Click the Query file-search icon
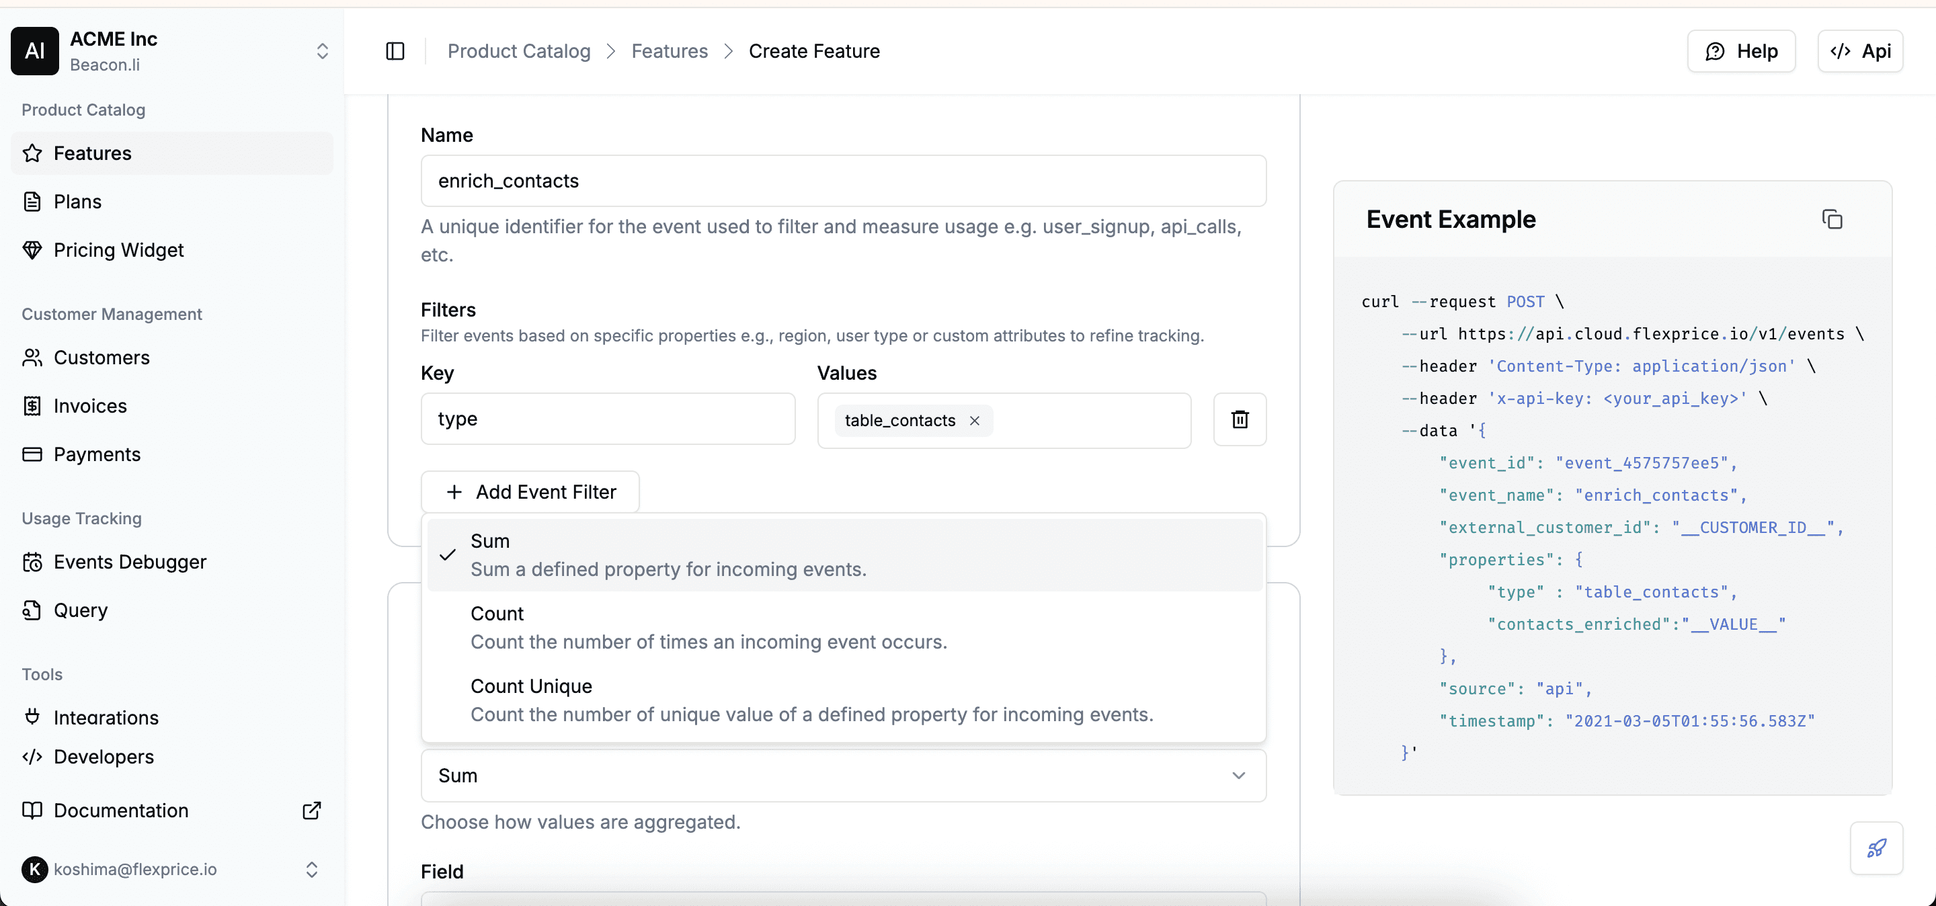Screen dimensions: 1936x906 tap(32, 610)
